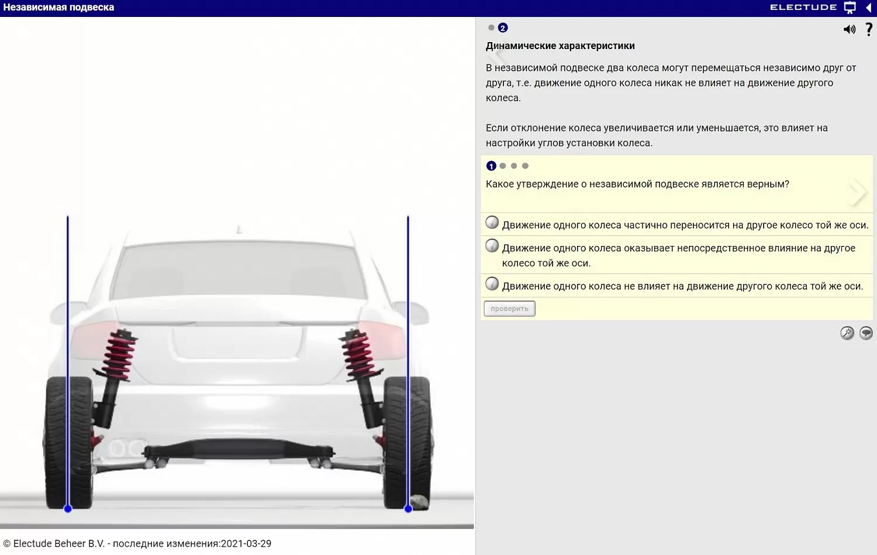The width and height of the screenshot is (877, 555).
Task: Open help via question mark icon
Action: 869,29
